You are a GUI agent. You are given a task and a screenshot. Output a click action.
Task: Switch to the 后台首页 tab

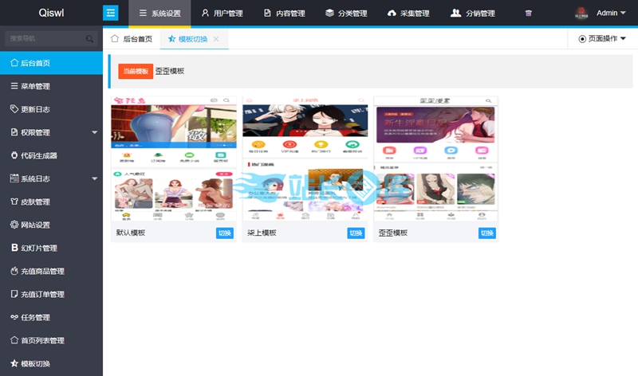pos(131,38)
